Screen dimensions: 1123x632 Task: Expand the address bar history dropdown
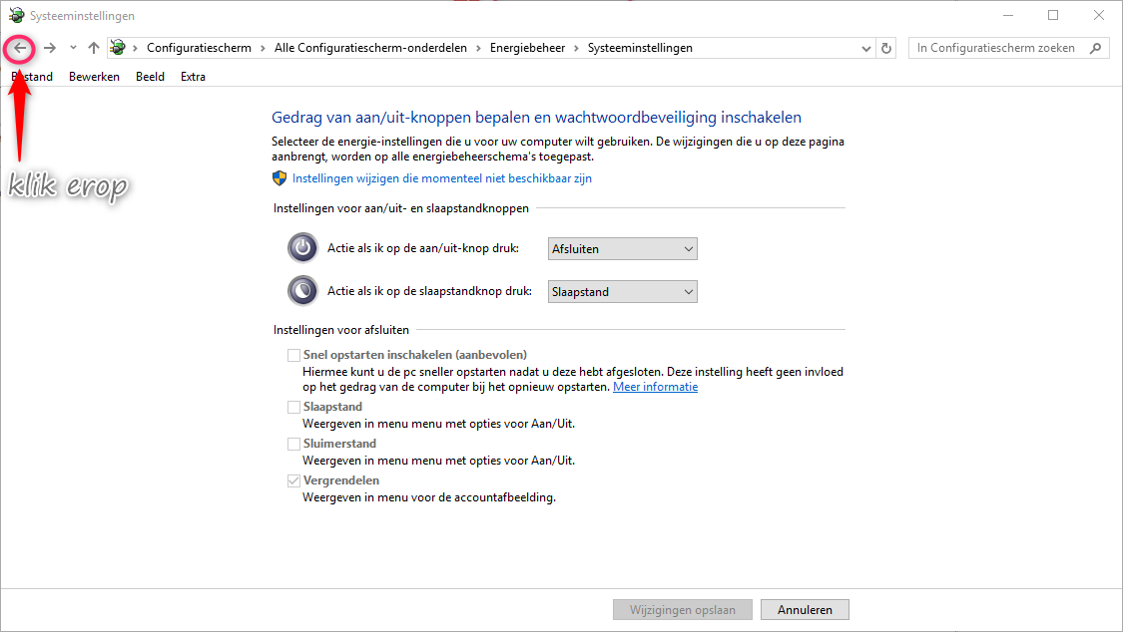click(x=865, y=49)
